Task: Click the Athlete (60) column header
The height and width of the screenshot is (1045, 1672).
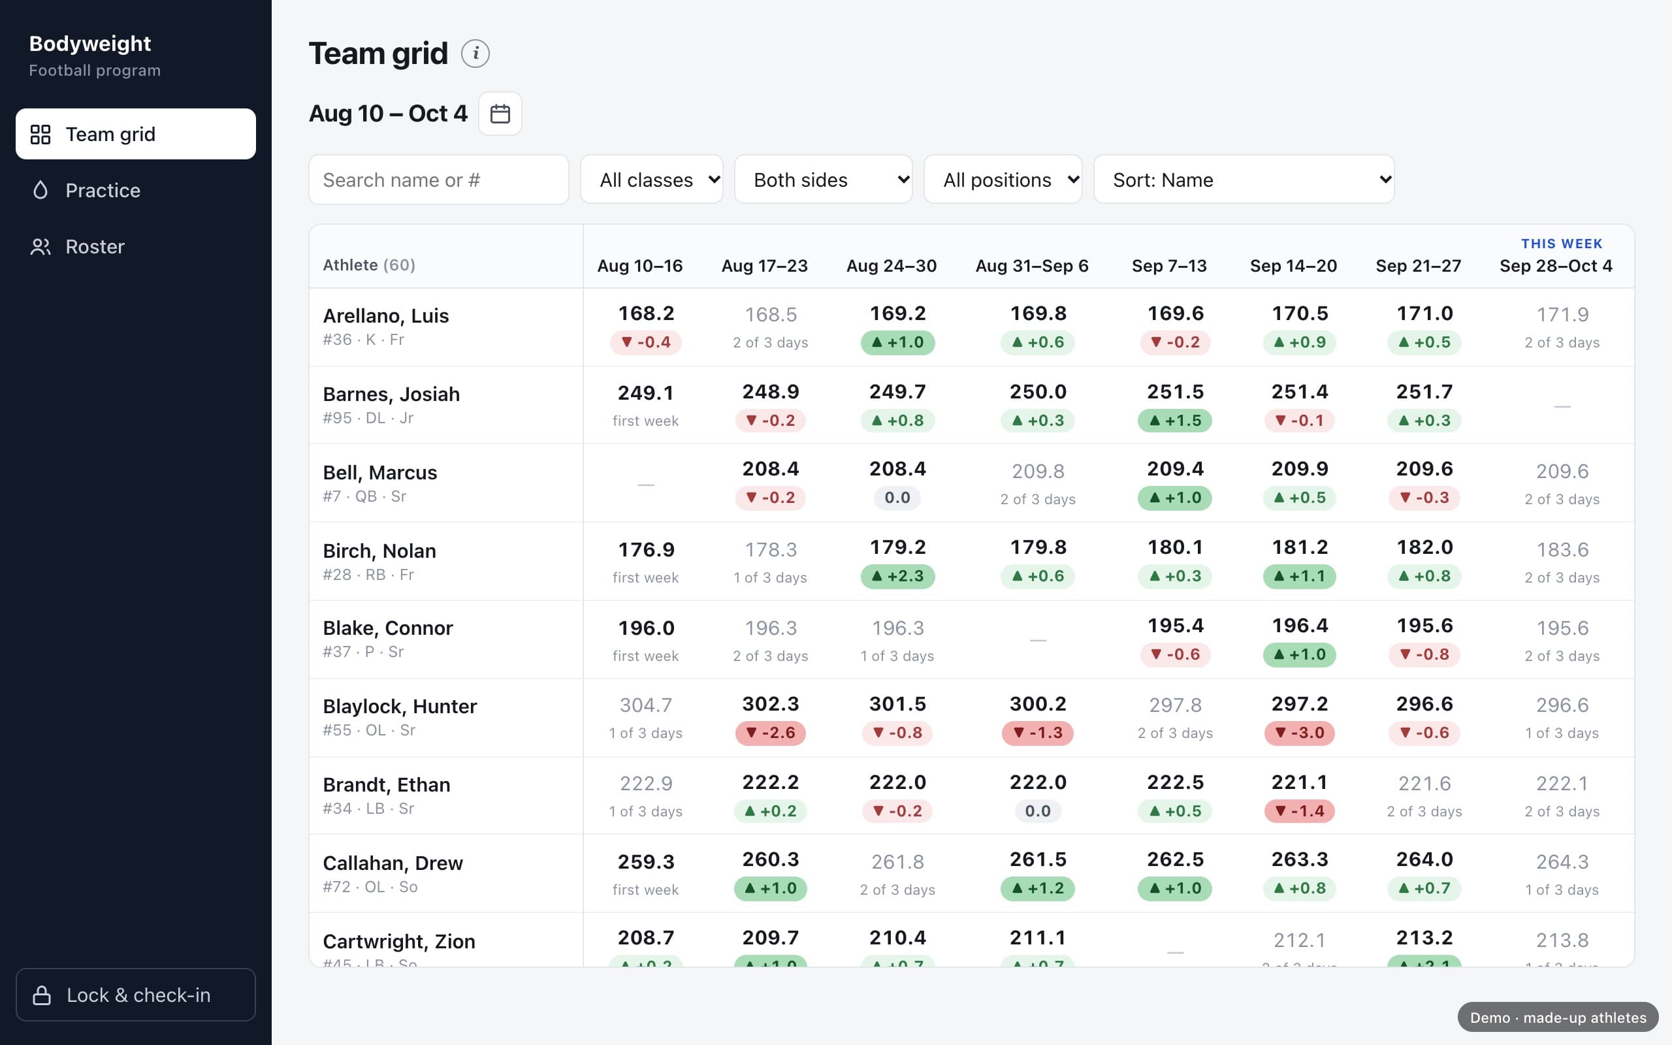Action: click(x=369, y=265)
